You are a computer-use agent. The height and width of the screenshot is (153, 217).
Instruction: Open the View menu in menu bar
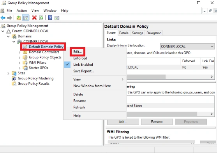coord(35,11)
